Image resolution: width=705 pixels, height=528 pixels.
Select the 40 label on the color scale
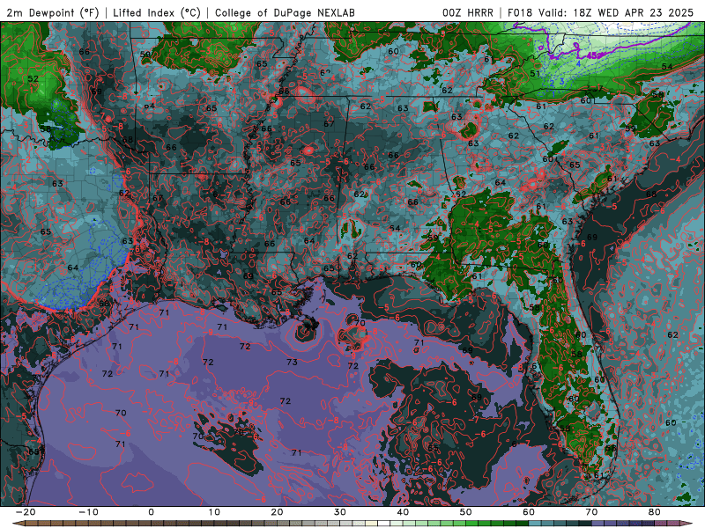click(x=403, y=512)
